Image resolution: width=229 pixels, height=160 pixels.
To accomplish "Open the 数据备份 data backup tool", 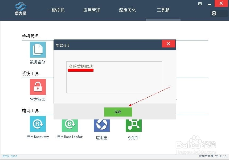I will click(x=38, y=50).
